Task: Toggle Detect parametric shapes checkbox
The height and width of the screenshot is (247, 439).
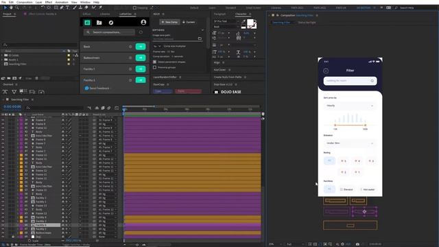Action: click(x=154, y=62)
